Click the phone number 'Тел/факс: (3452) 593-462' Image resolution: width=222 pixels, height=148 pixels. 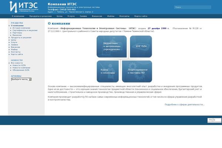[62, 10]
